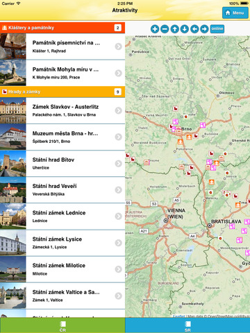Toggle the online map mode button
This screenshot has height=333, width=250.
point(217,29)
